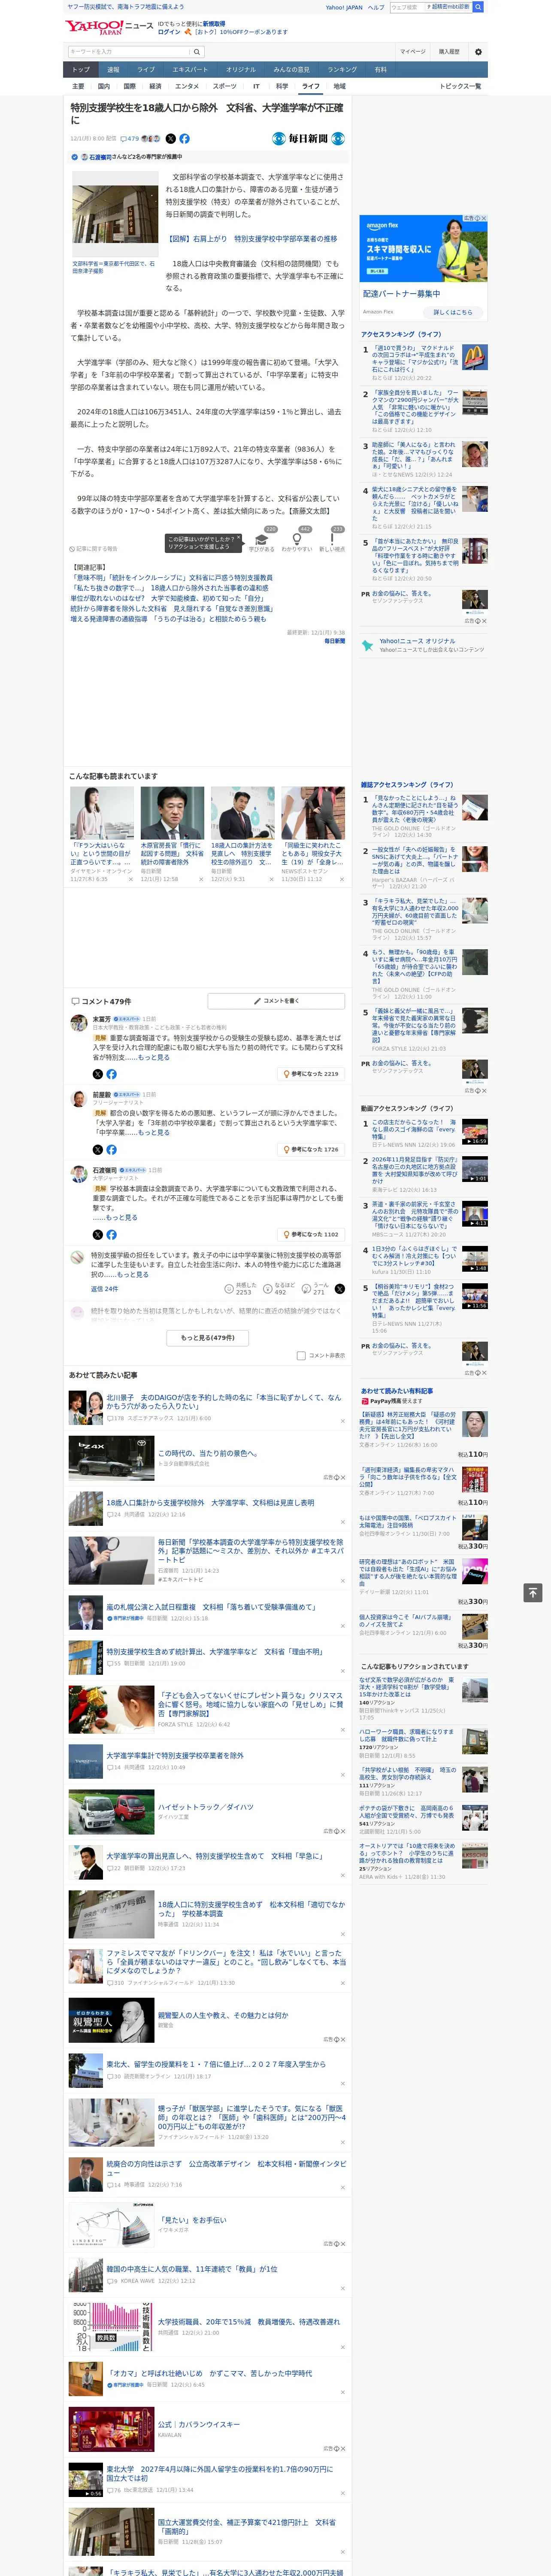Image resolution: width=551 pixels, height=2576 pixels.
Task: Click なるほど reaction with count 492
Action: pos(280,1289)
